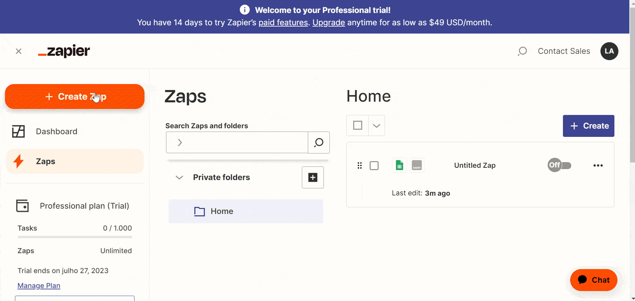Open the three-dot options menu for Untitled Zap

point(598,165)
